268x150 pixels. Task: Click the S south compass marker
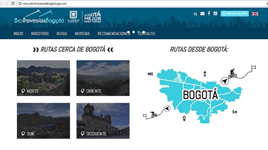(234, 112)
